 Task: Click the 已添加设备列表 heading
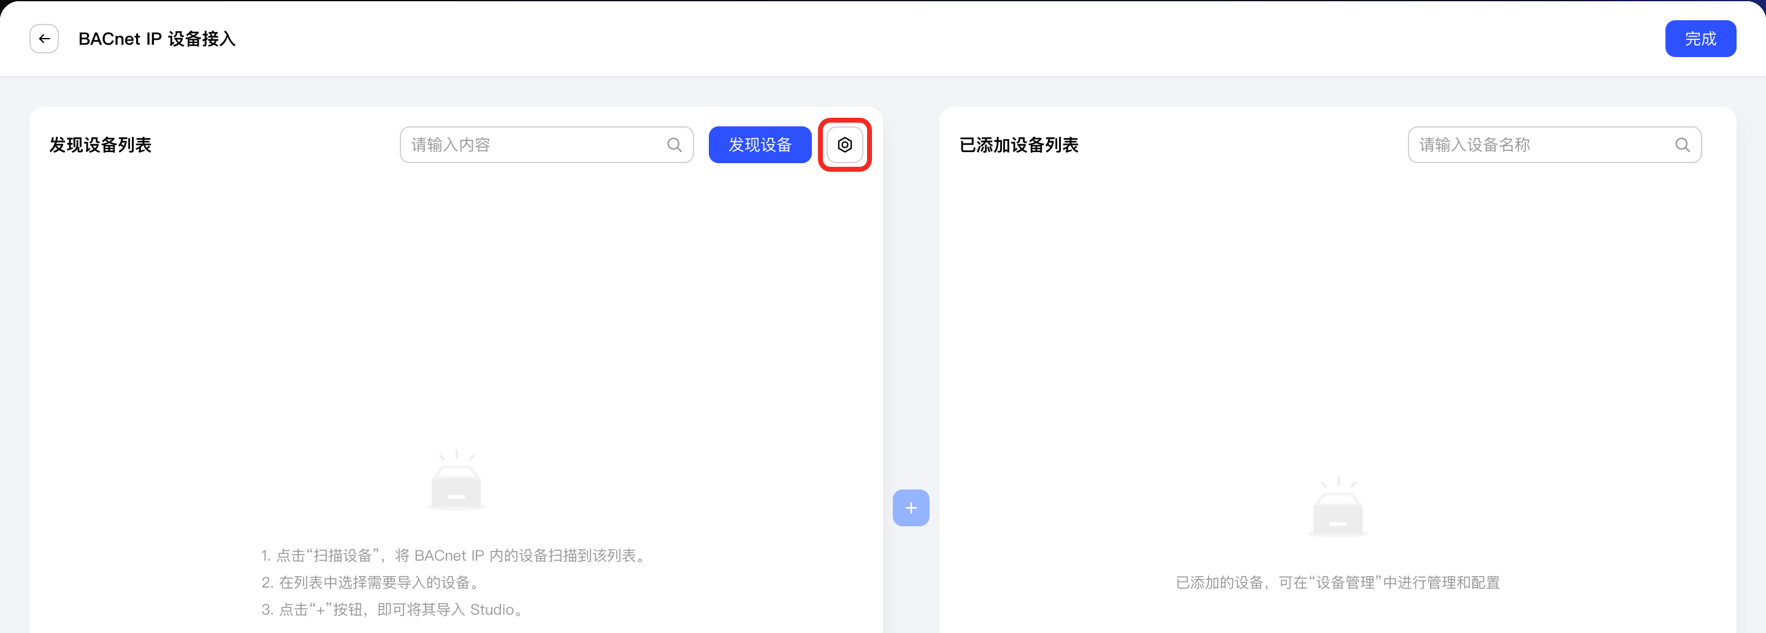[x=1019, y=145]
